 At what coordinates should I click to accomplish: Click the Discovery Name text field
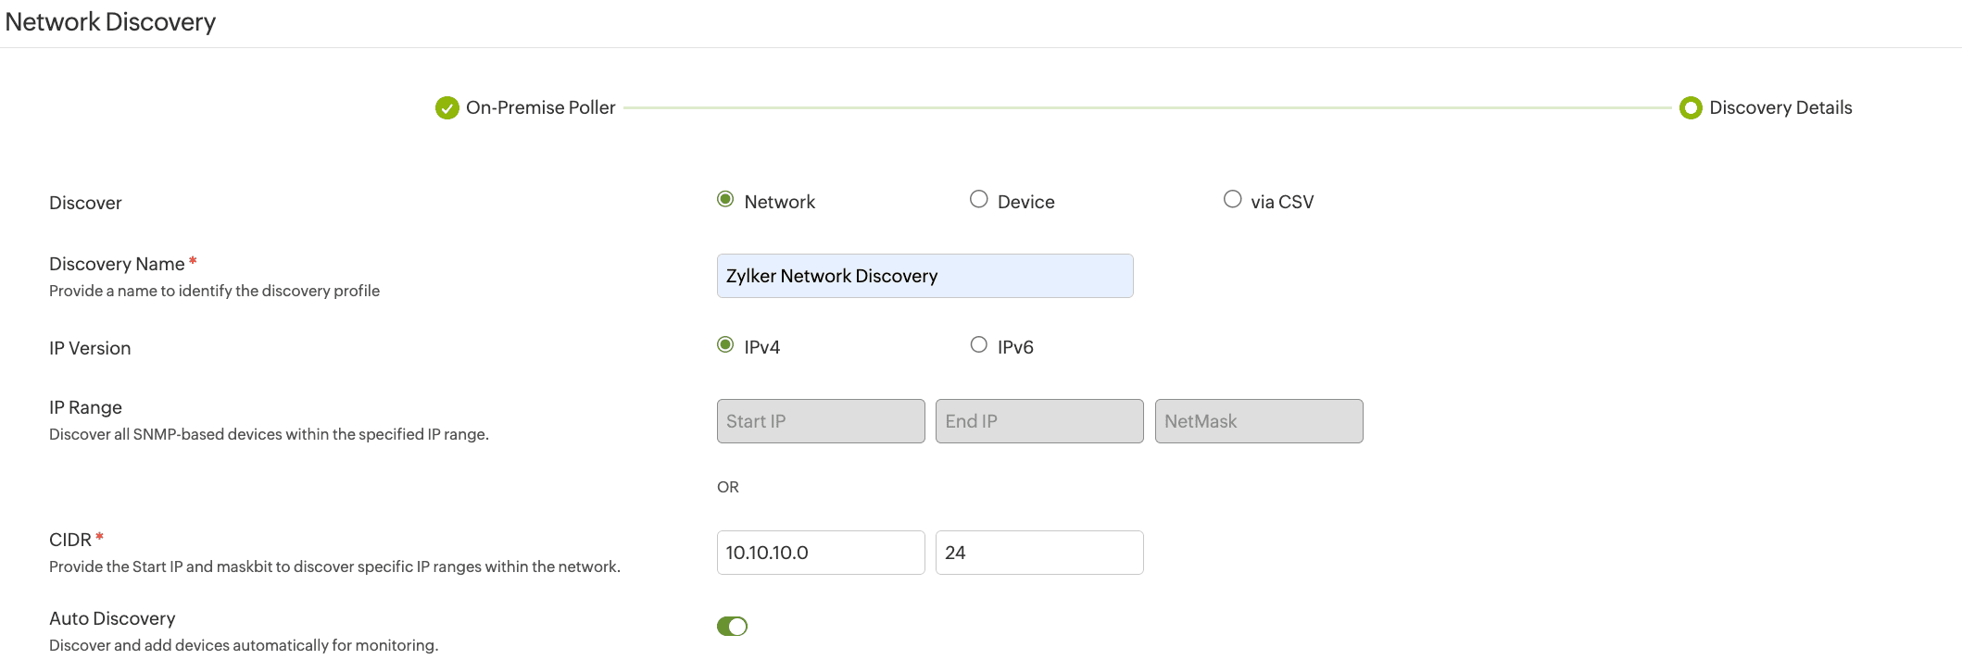pyautogui.click(x=924, y=276)
